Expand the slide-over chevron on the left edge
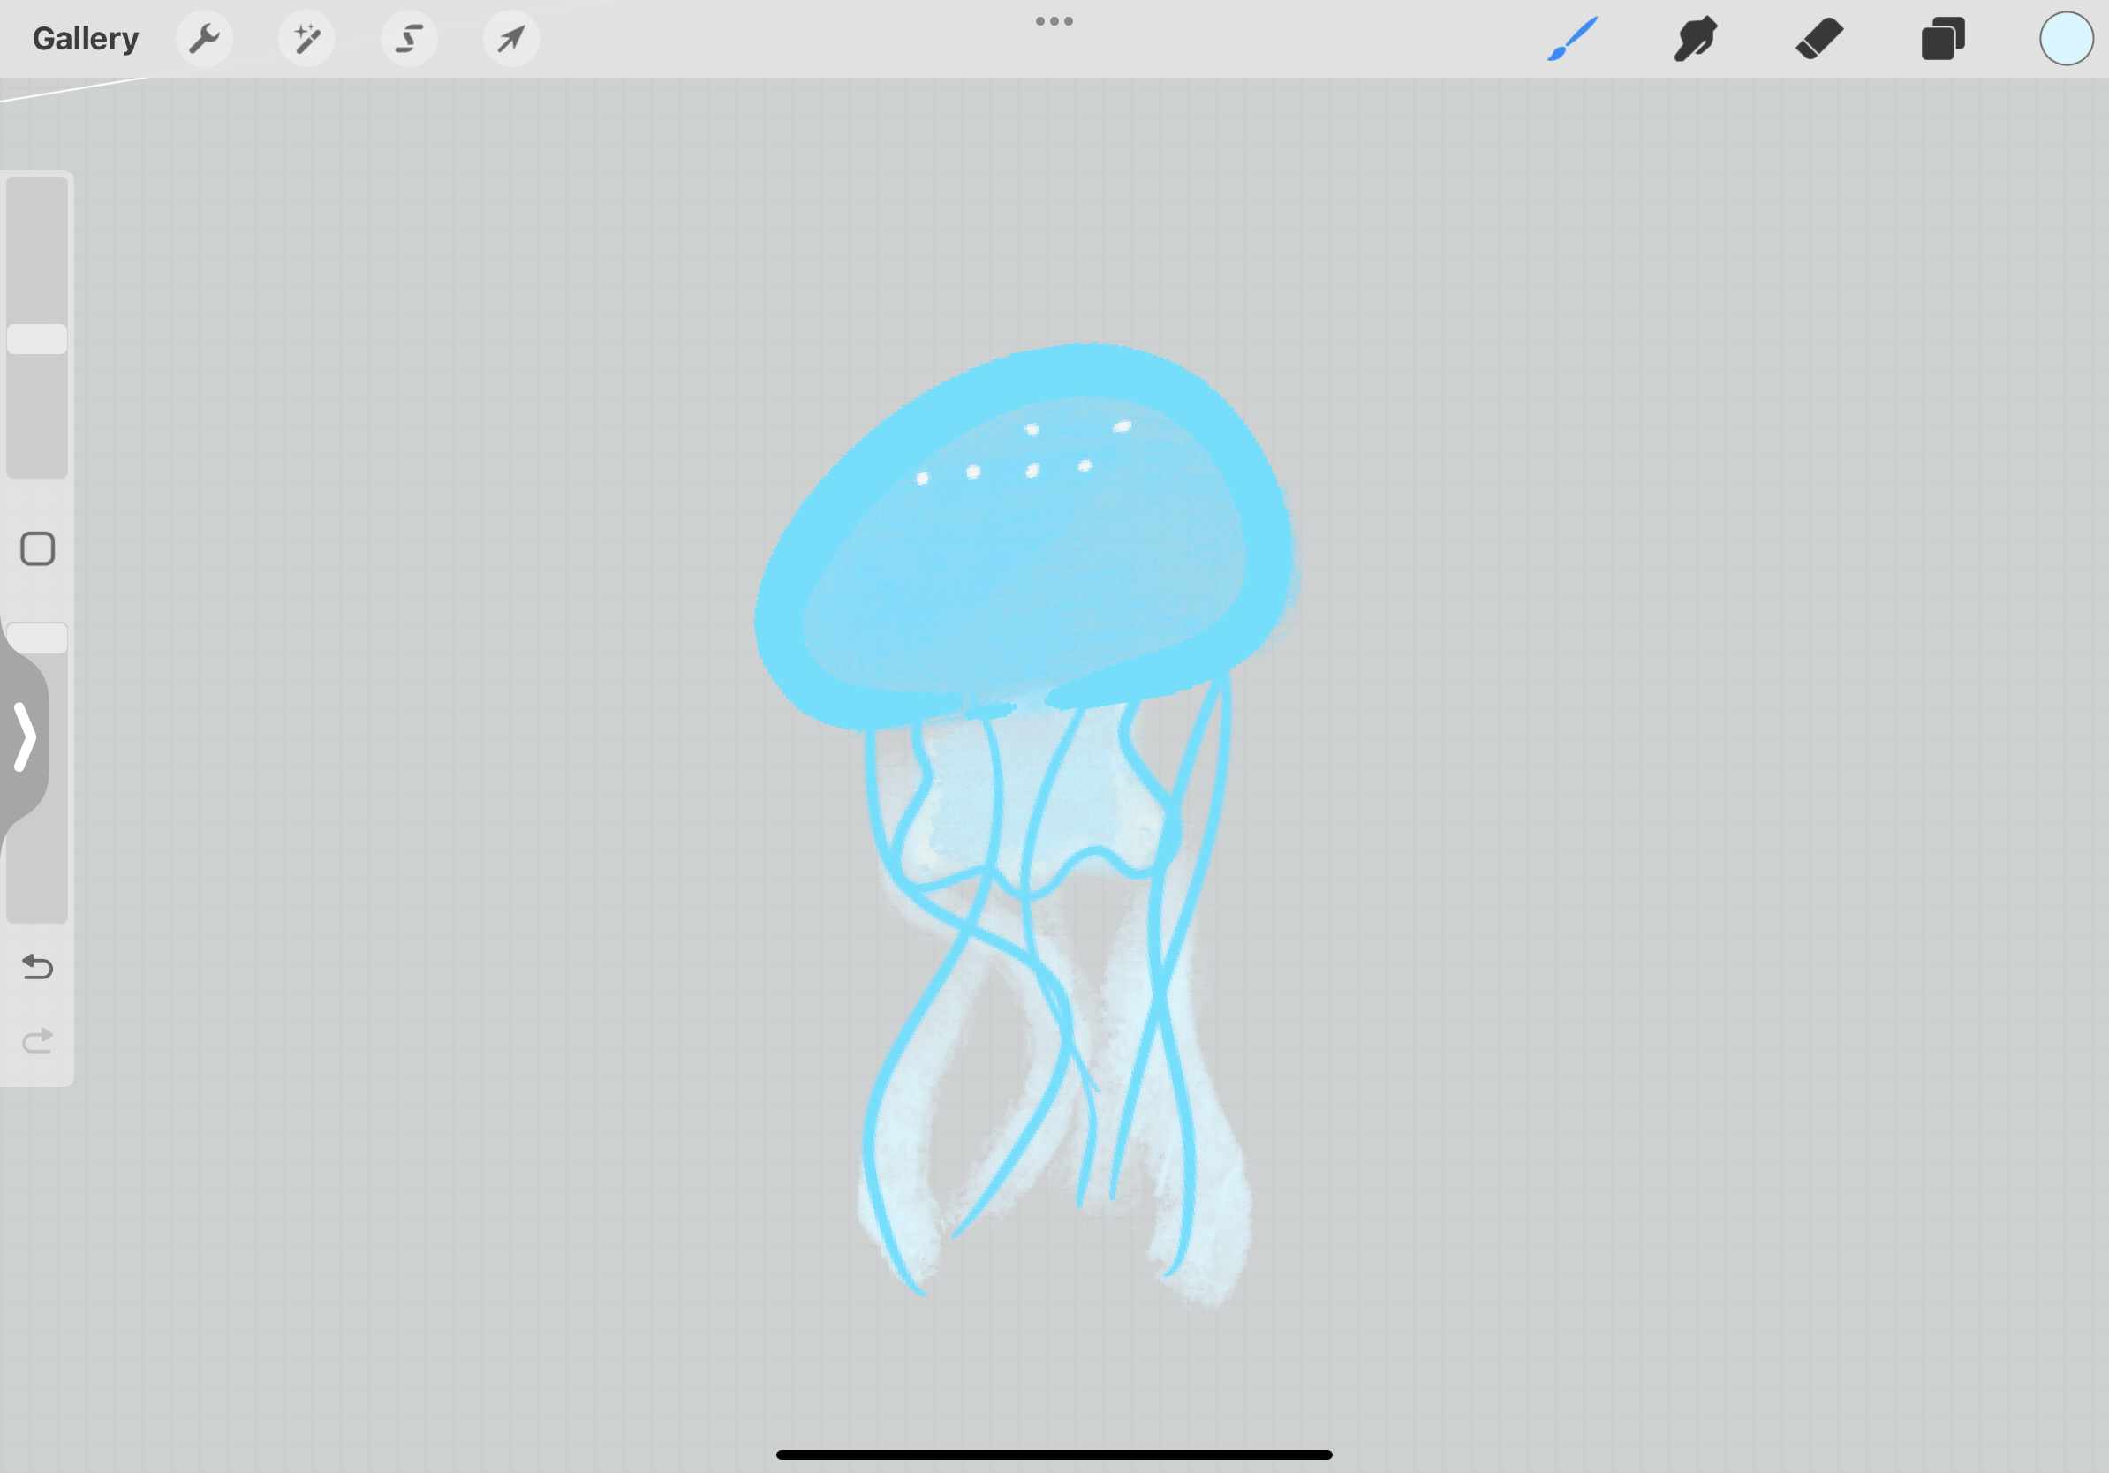Image resolution: width=2109 pixels, height=1473 pixels. (x=25, y=736)
